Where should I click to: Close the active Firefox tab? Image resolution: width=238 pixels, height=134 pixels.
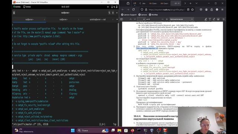(178, 3)
